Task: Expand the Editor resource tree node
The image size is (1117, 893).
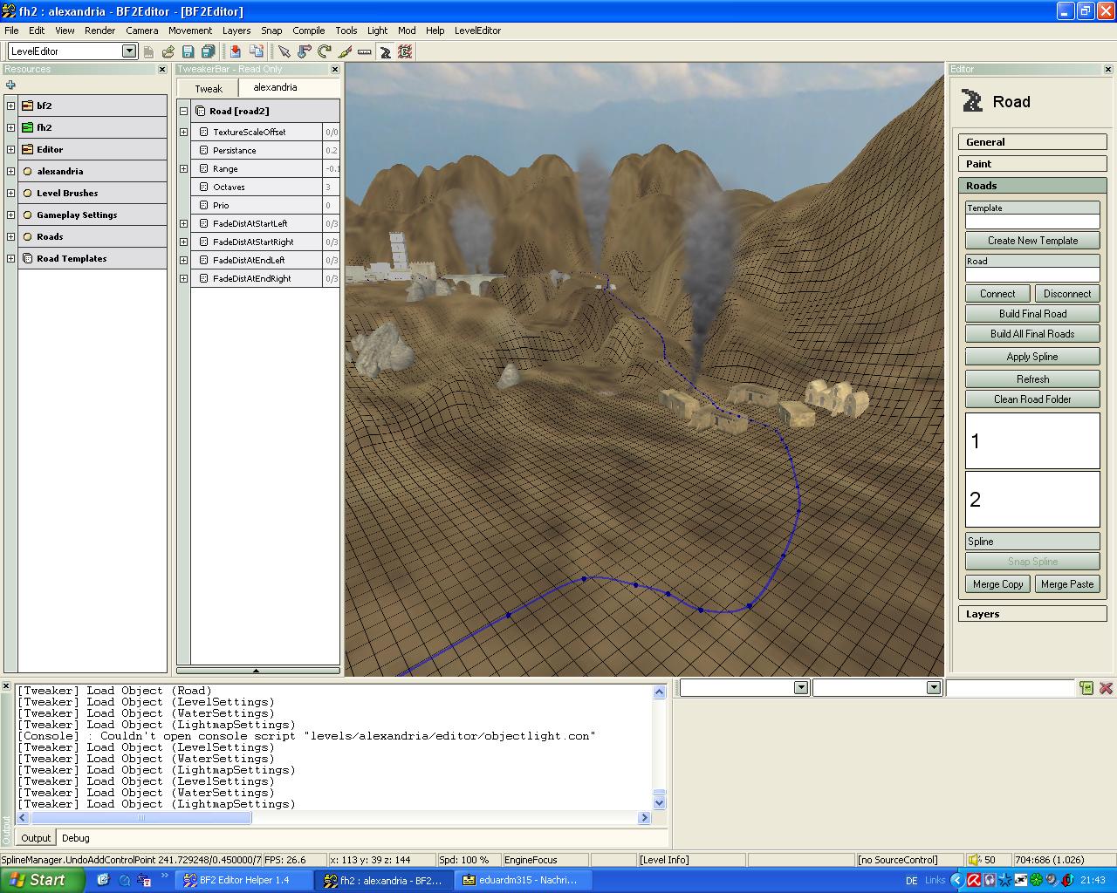Action: click(x=10, y=149)
